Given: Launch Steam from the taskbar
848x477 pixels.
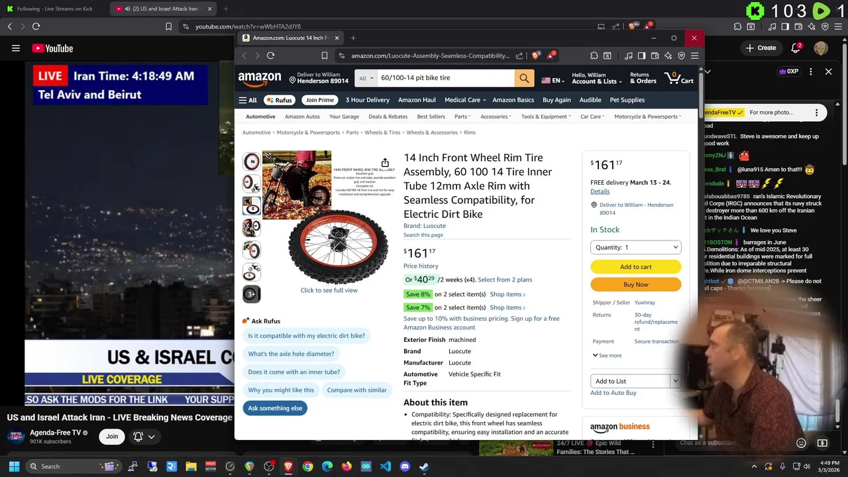Looking at the screenshot, I should point(424,466).
